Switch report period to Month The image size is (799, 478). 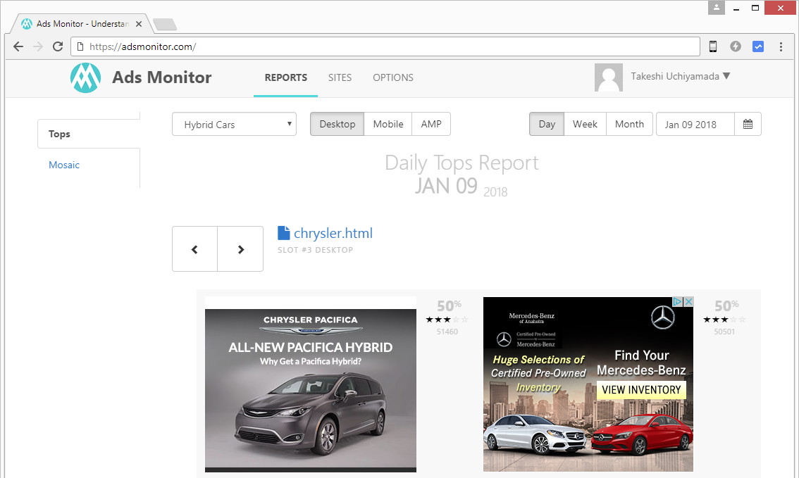point(629,124)
